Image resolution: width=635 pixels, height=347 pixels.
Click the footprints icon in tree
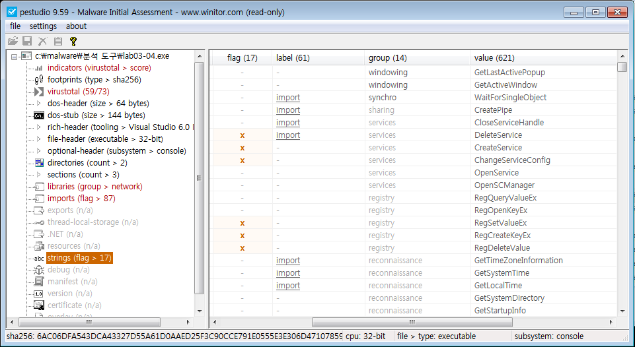(x=39, y=80)
